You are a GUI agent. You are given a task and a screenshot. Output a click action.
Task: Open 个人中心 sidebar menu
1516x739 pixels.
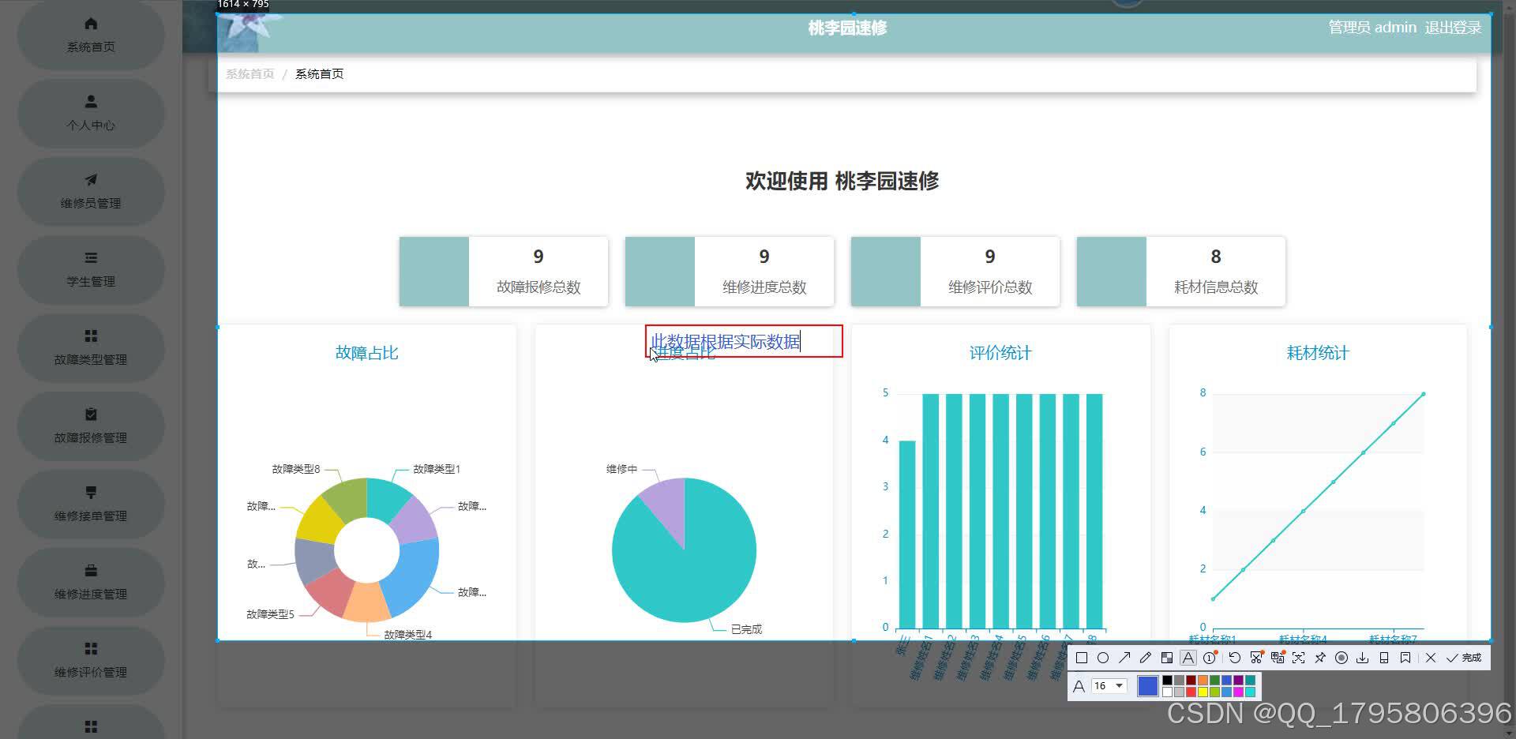point(91,113)
